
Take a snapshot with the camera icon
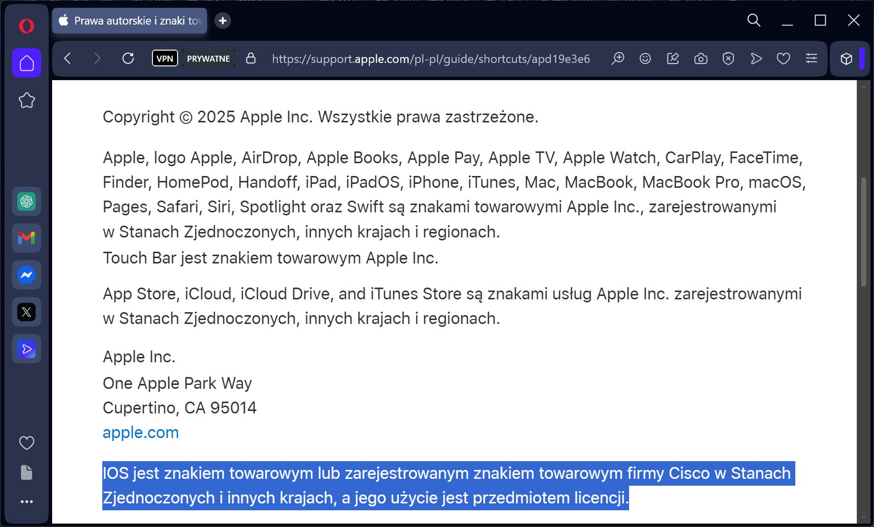(x=701, y=59)
